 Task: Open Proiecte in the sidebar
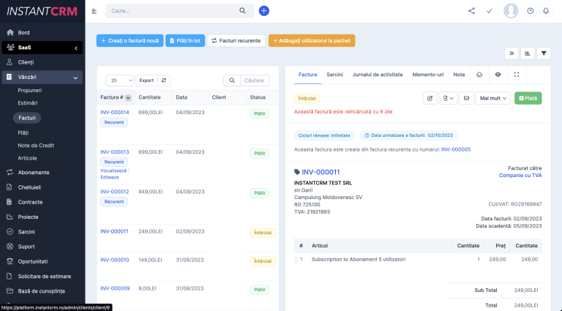click(x=28, y=217)
